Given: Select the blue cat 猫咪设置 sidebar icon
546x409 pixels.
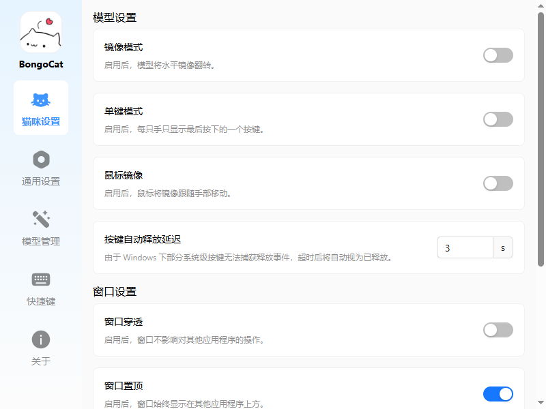Looking at the screenshot, I should coord(41,100).
